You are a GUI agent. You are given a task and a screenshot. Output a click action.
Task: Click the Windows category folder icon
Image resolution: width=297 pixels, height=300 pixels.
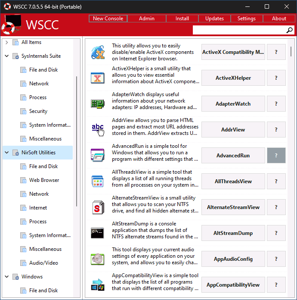click(x=15, y=277)
